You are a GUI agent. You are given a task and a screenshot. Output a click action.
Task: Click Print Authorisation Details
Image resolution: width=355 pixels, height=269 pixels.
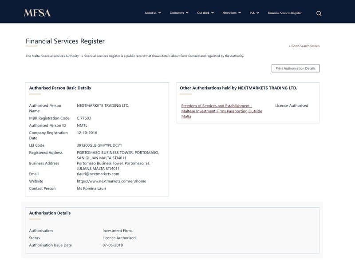pos(296,68)
